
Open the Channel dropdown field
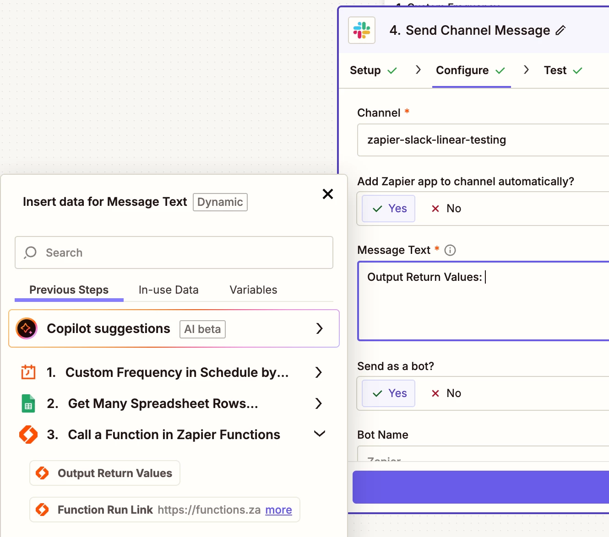click(x=483, y=140)
